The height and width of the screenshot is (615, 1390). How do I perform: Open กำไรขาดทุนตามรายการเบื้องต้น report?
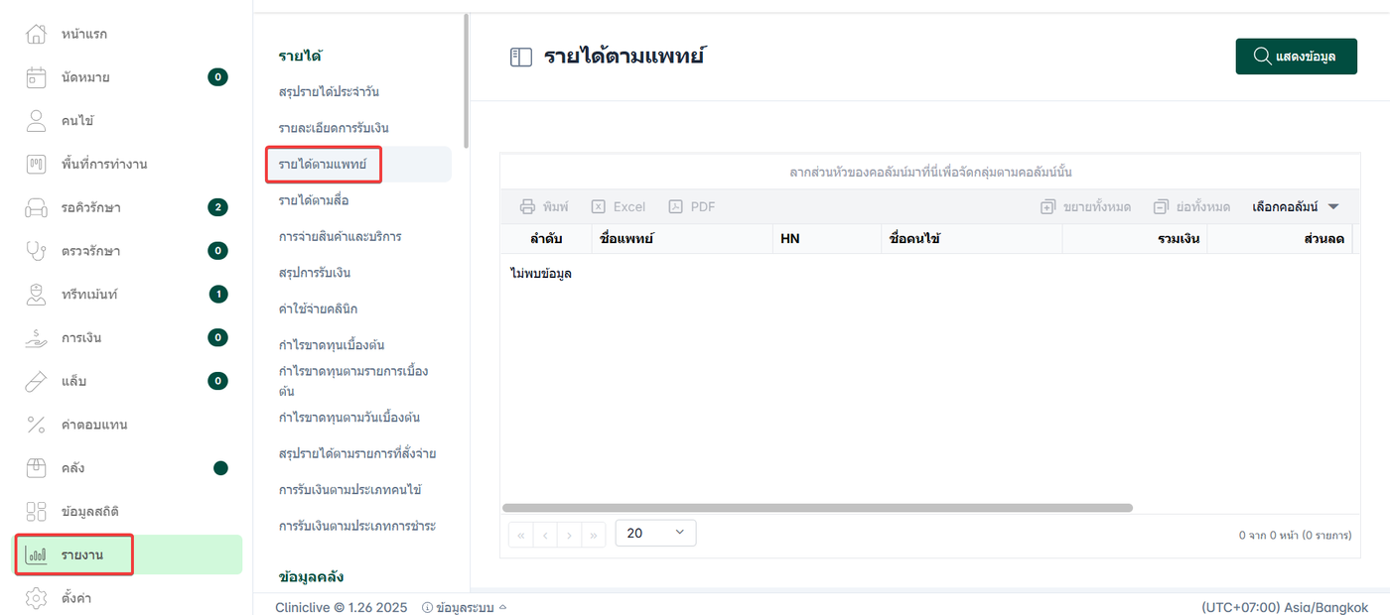pos(353,381)
